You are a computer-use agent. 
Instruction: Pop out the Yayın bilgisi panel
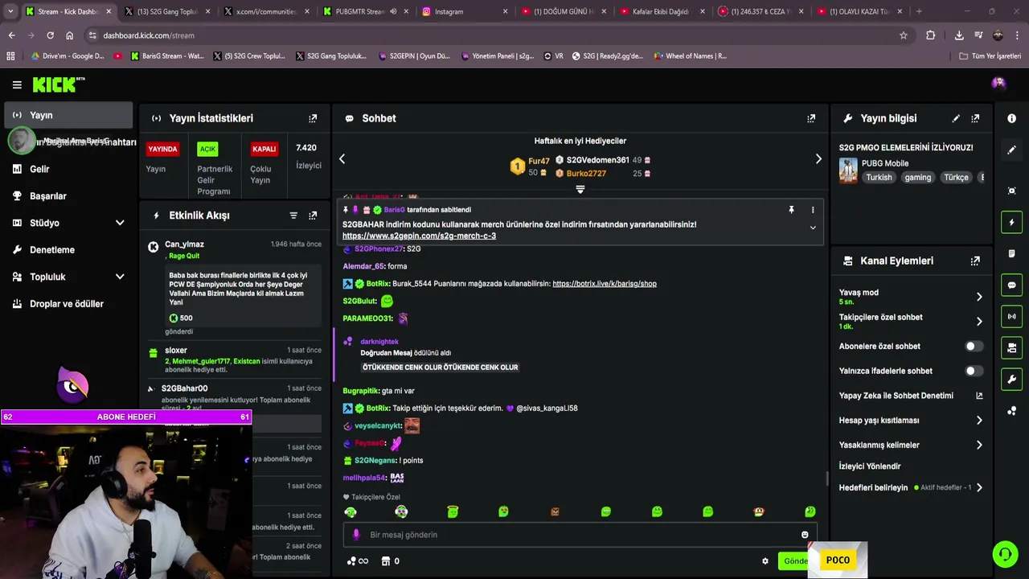pos(975,118)
